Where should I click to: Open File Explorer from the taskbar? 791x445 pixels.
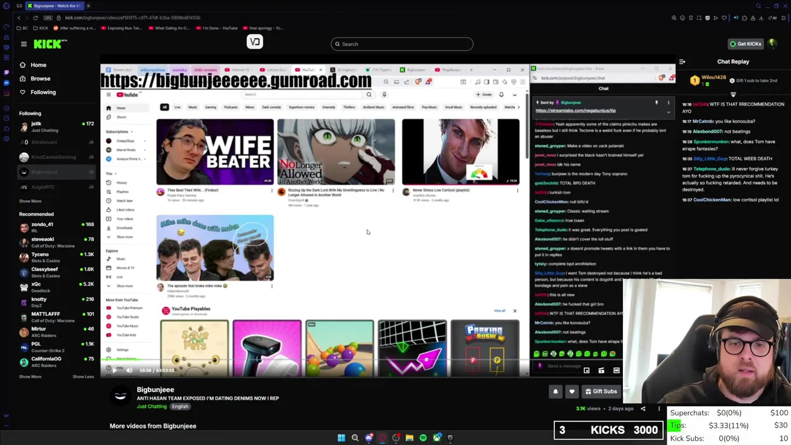point(409,438)
